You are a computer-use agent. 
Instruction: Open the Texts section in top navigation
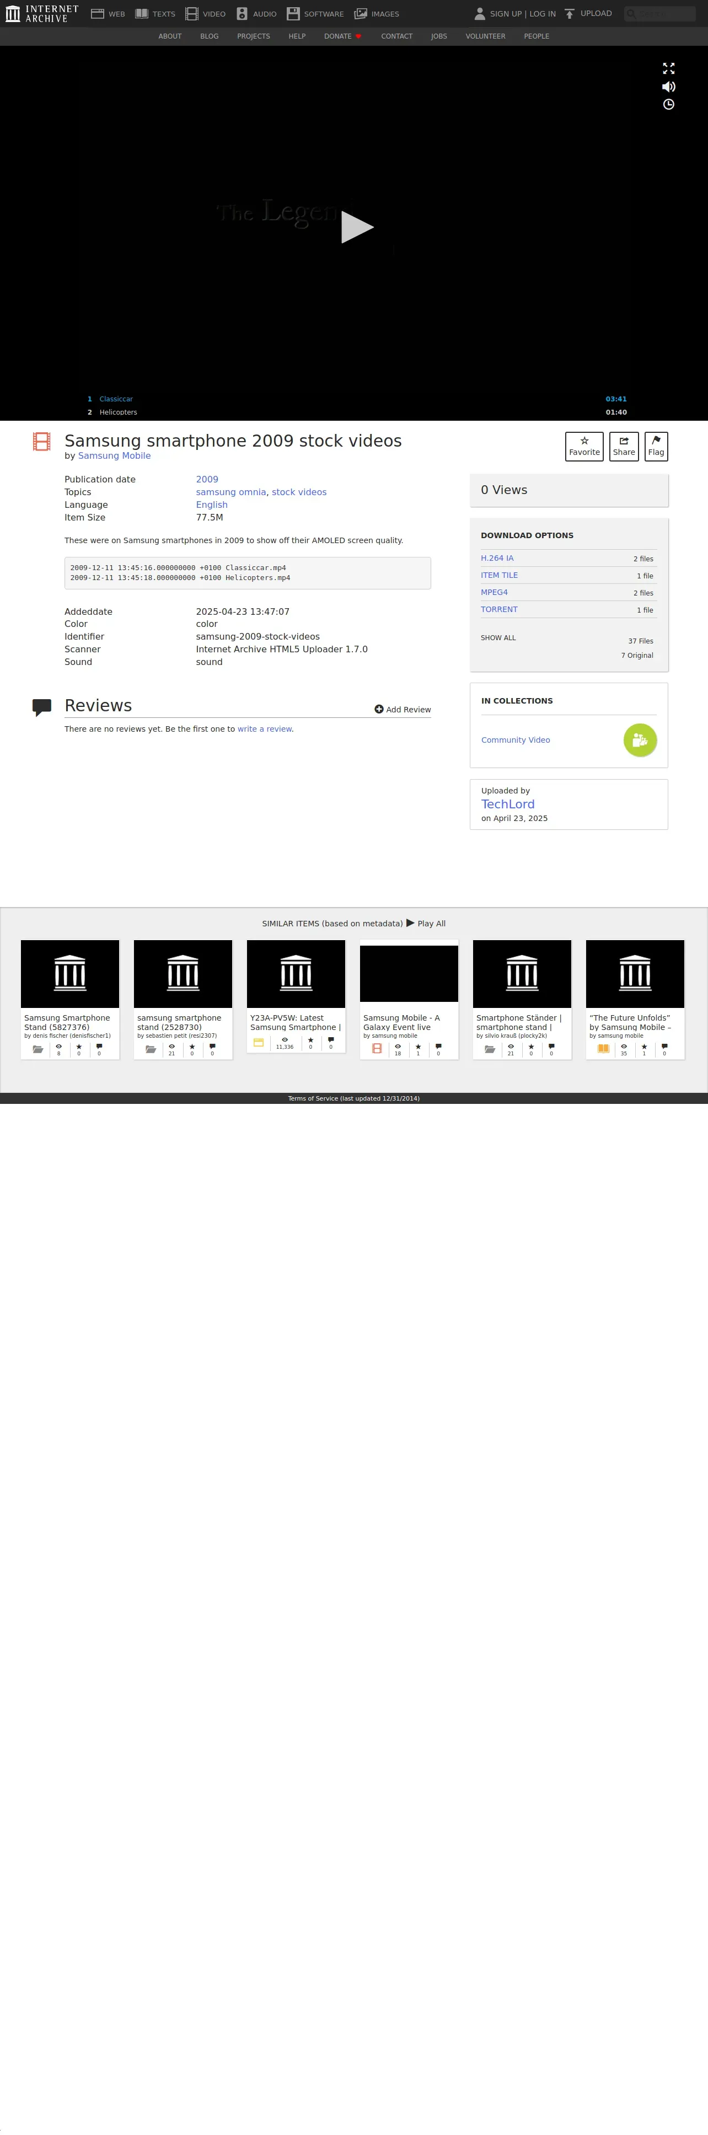[155, 14]
